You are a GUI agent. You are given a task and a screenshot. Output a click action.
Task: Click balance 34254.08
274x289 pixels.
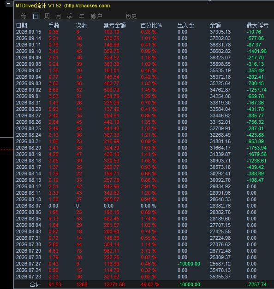[x=220, y=96]
